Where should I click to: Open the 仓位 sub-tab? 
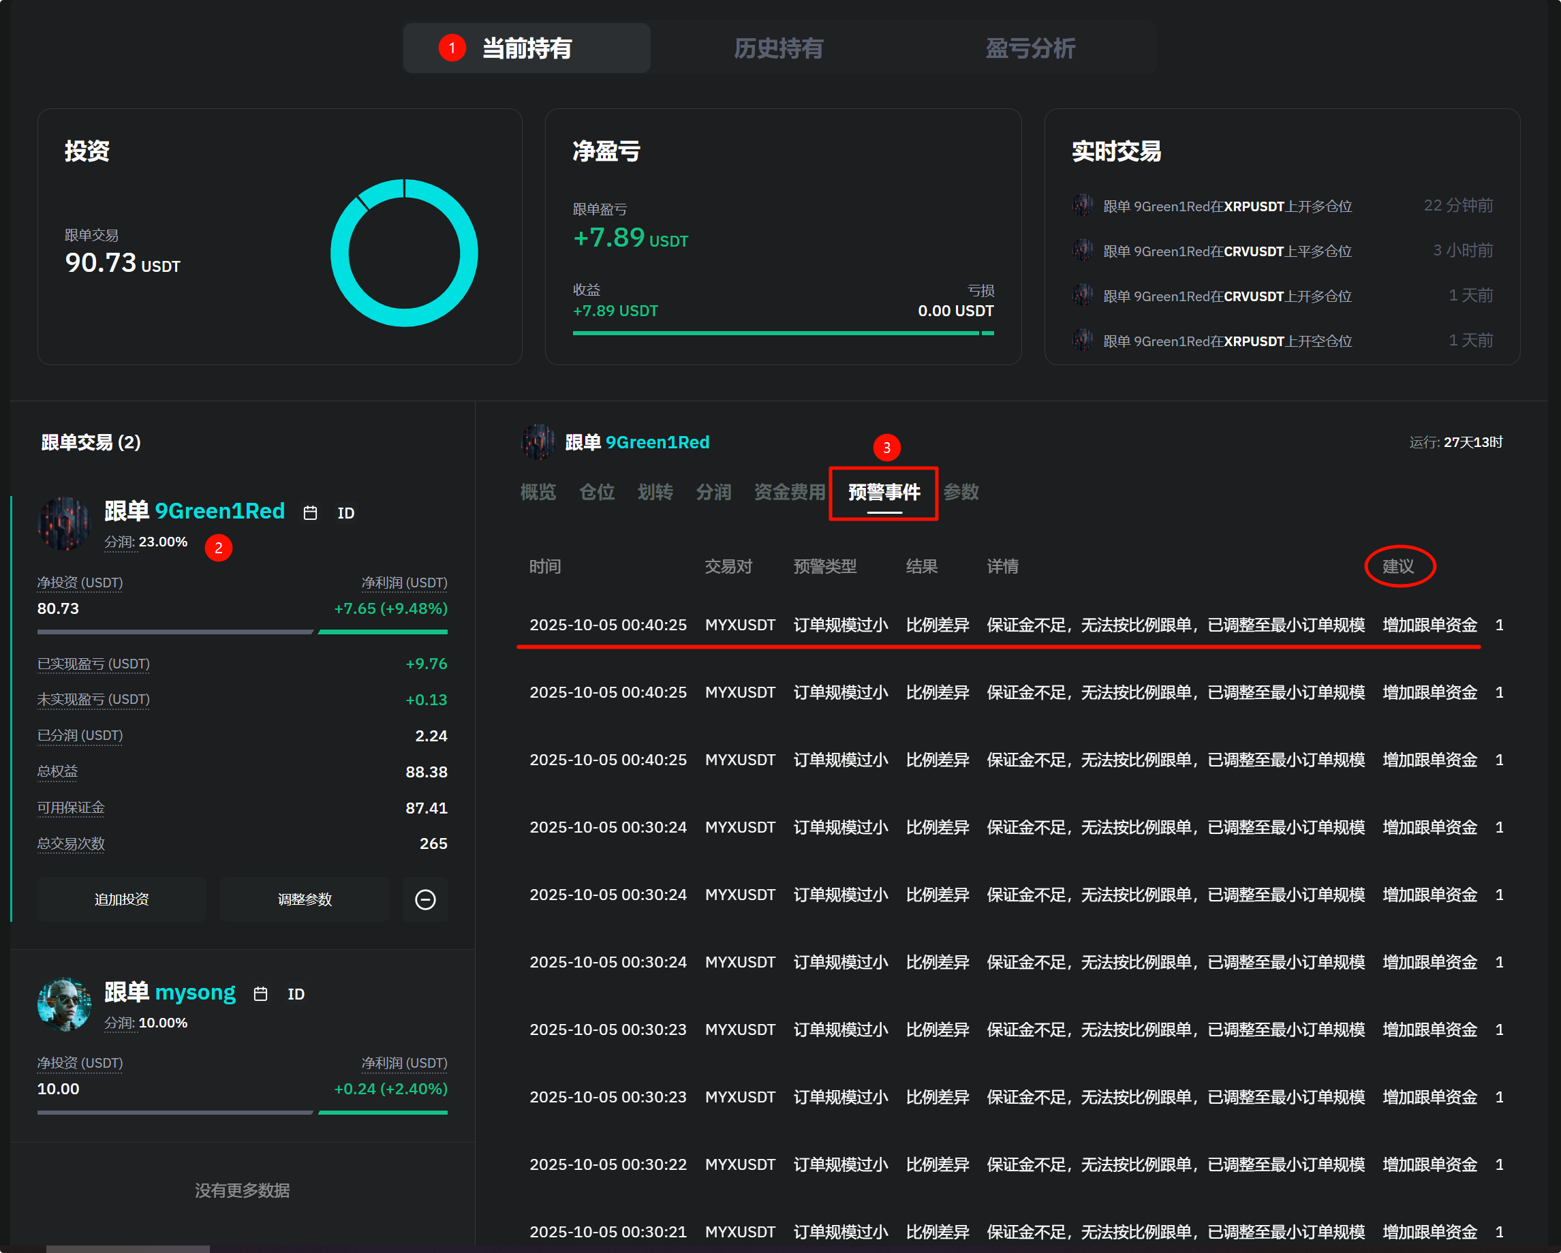pyautogui.click(x=597, y=492)
